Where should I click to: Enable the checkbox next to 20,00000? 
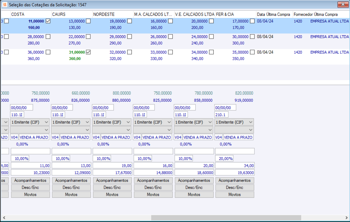(211, 21)
